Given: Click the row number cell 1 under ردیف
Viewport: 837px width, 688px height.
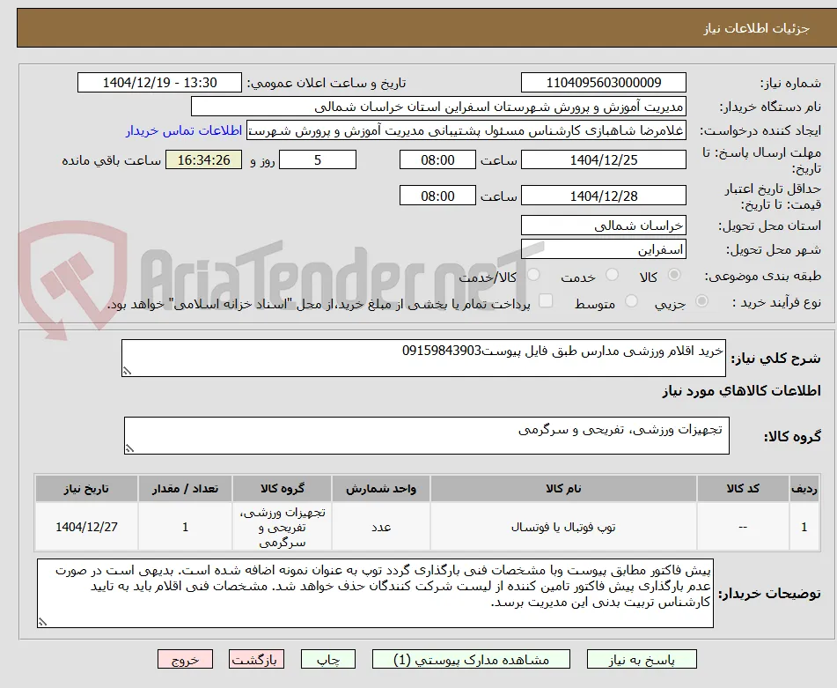Looking at the screenshot, I should pos(804,527).
